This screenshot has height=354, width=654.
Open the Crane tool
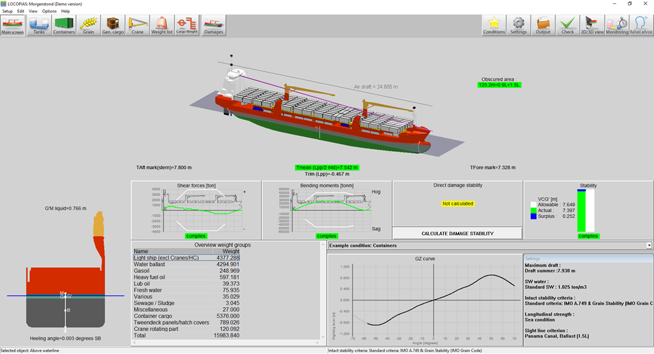(x=137, y=26)
